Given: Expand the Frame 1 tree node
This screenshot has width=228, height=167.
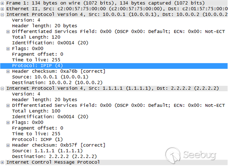Looking at the screenshot, I should point(2,3).
